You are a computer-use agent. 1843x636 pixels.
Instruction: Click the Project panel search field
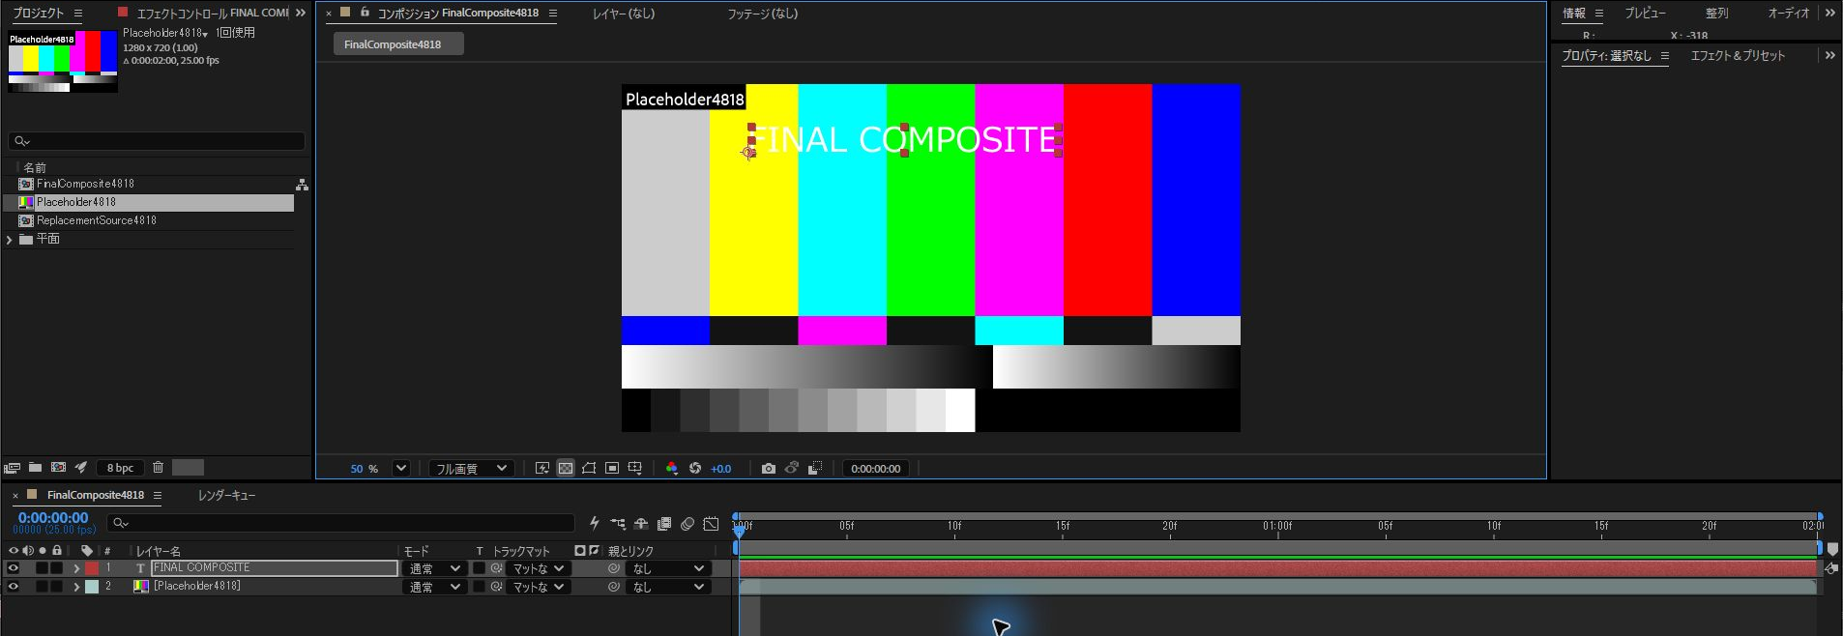click(x=157, y=141)
